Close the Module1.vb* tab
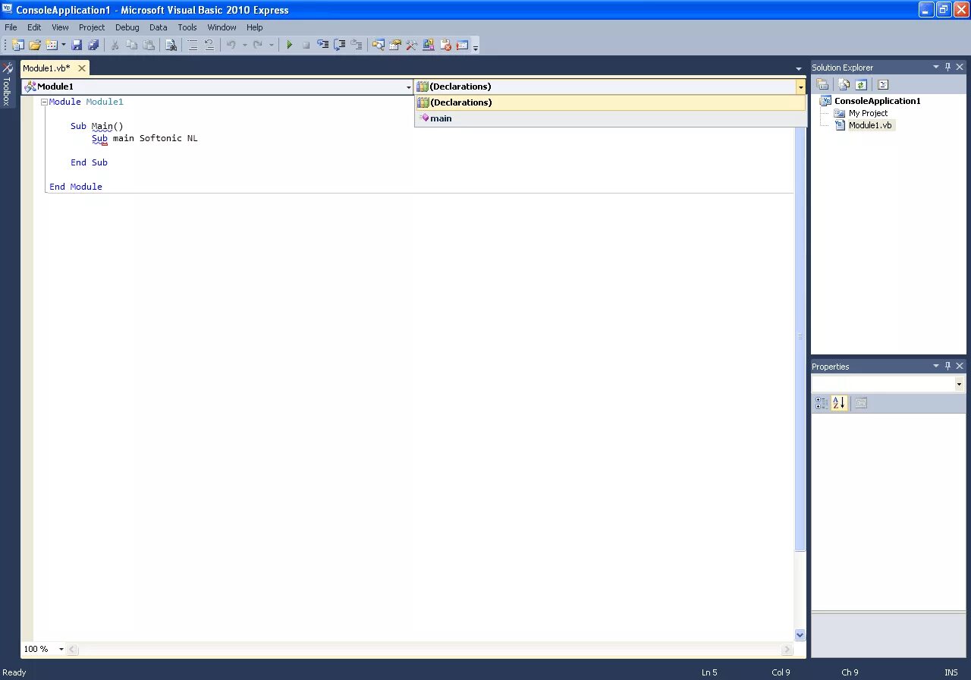Image resolution: width=971 pixels, height=680 pixels. pyautogui.click(x=82, y=68)
